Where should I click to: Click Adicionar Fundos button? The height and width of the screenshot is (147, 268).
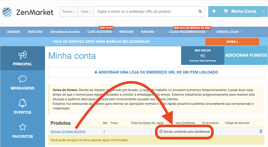pyautogui.click(x=246, y=55)
